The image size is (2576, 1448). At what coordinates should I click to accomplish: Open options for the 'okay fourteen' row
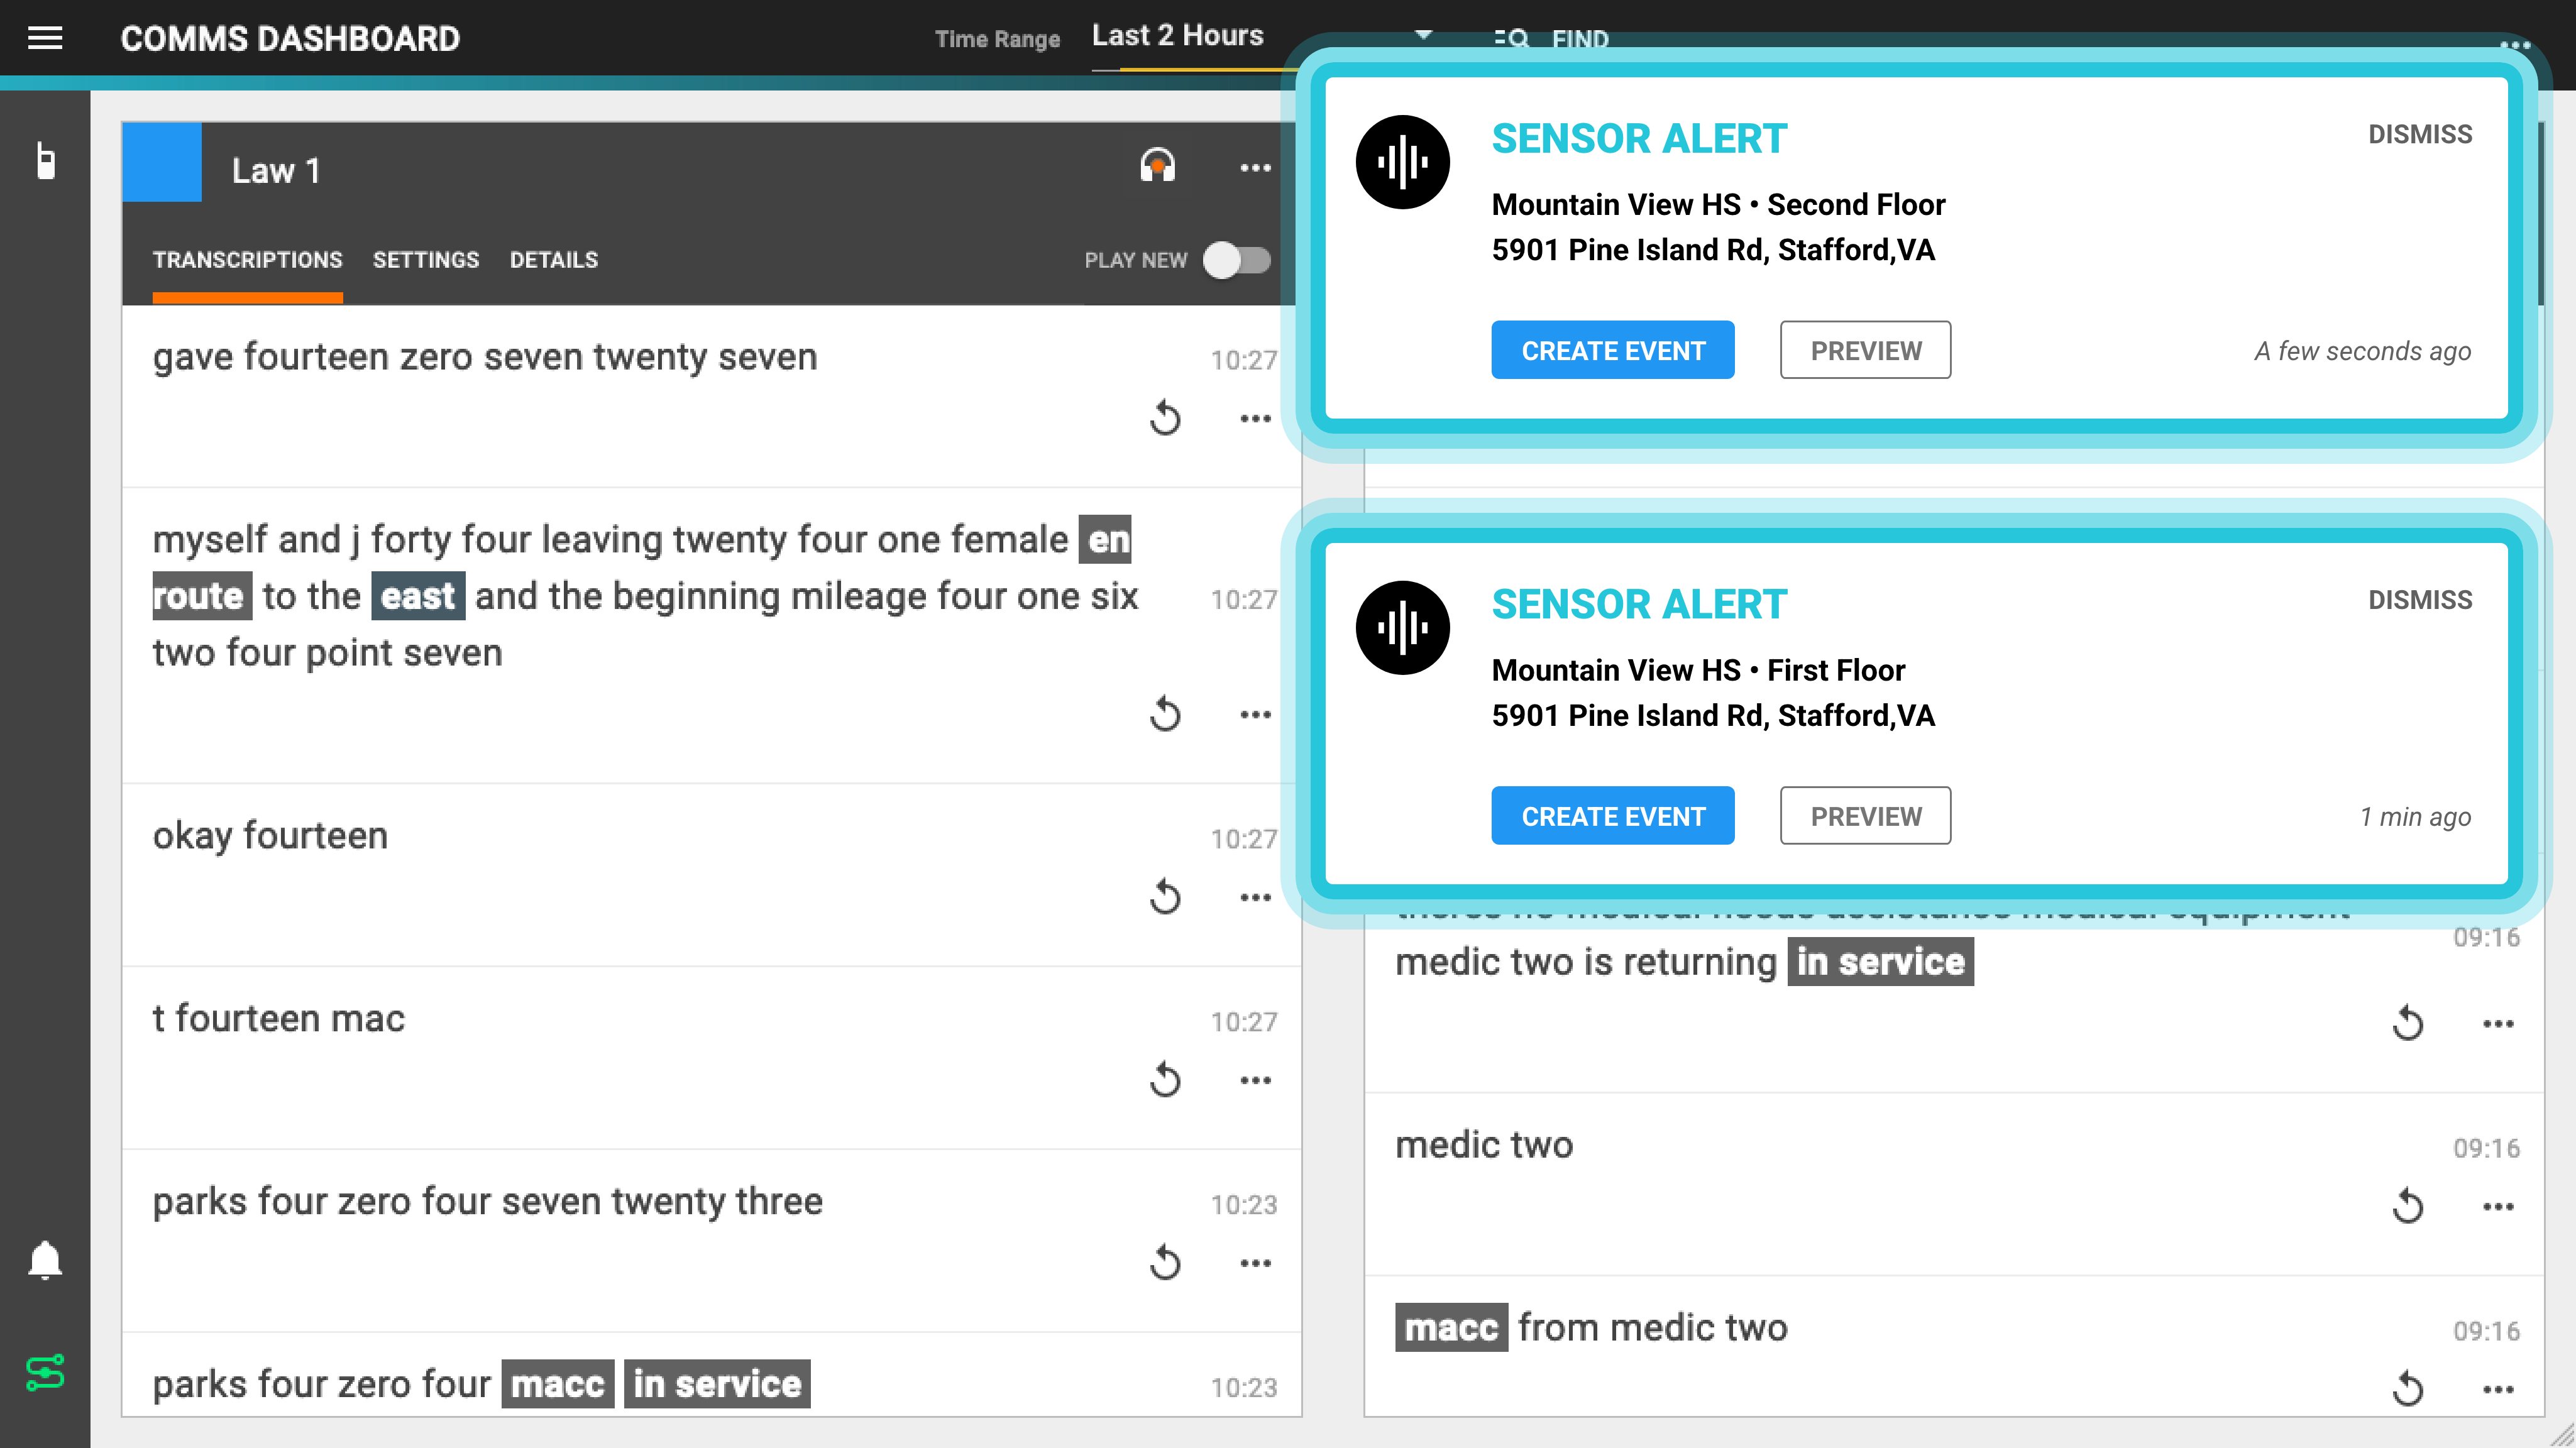(x=1255, y=897)
